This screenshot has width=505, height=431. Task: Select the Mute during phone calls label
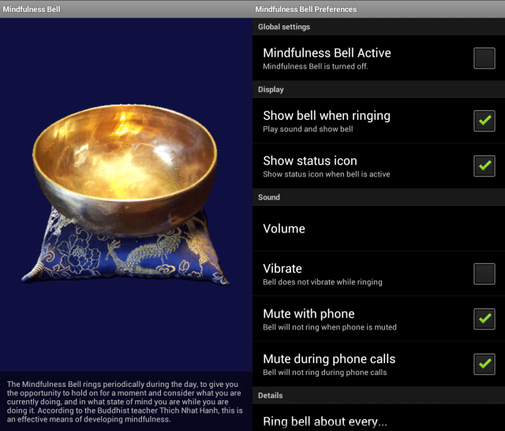(x=329, y=359)
